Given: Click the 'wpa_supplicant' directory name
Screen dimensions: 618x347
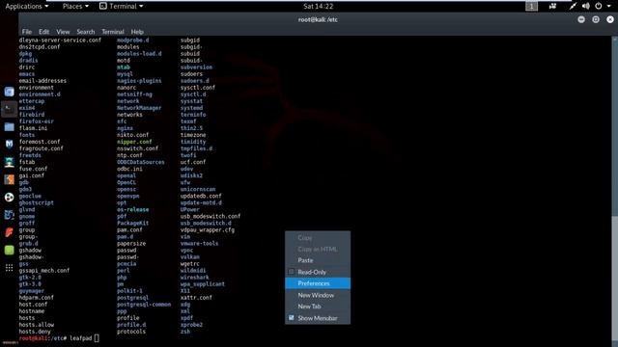Looking at the screenshot, I should (x=203, y=284).
